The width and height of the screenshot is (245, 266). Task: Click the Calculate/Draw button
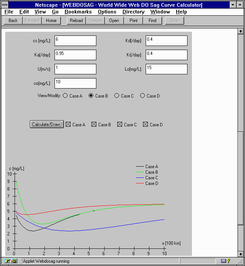click(47, 124)
